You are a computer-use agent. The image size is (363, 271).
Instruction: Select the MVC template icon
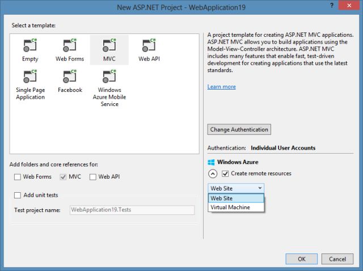coord(109,45)
